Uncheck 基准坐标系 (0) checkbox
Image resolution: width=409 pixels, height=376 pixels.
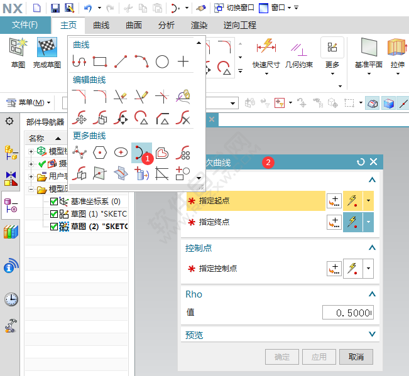pos(54,201)
